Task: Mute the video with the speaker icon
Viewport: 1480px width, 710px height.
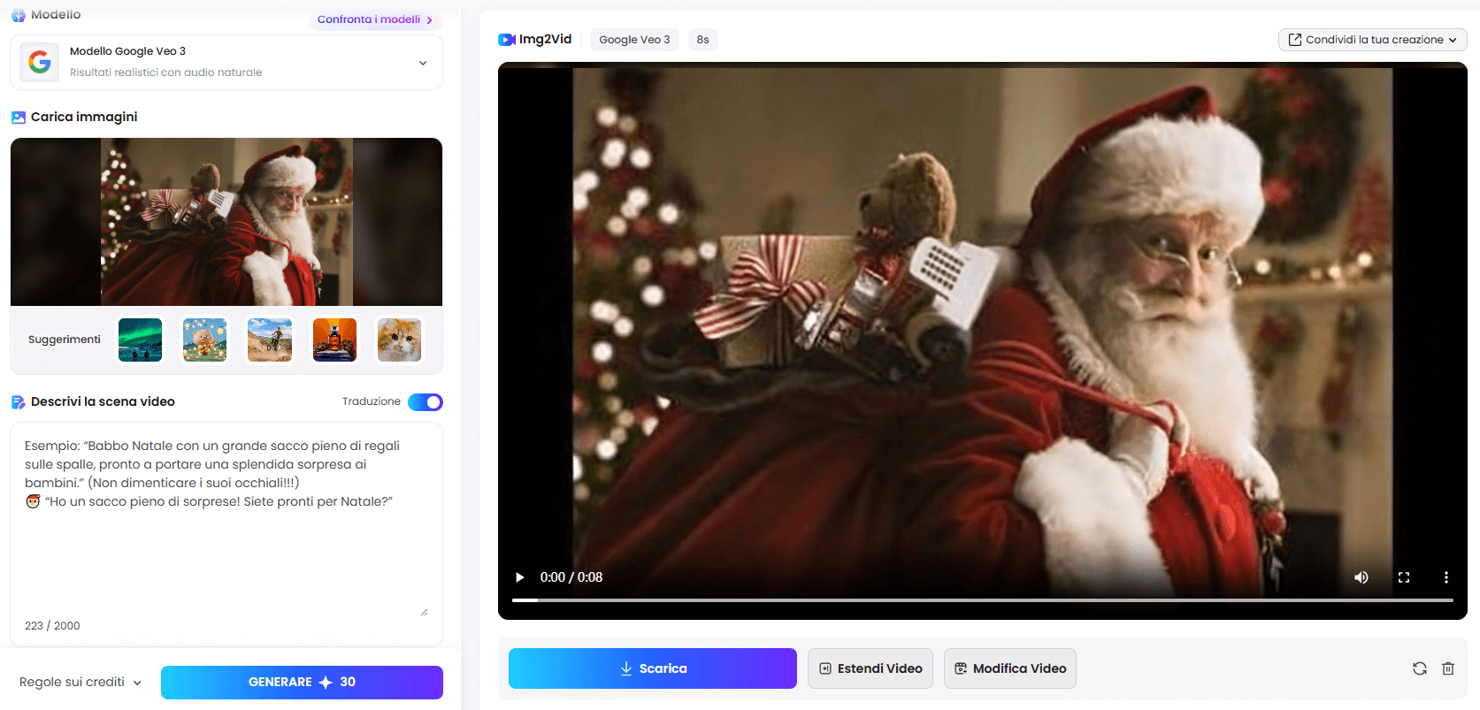Action: click(x=1361, y=577)
